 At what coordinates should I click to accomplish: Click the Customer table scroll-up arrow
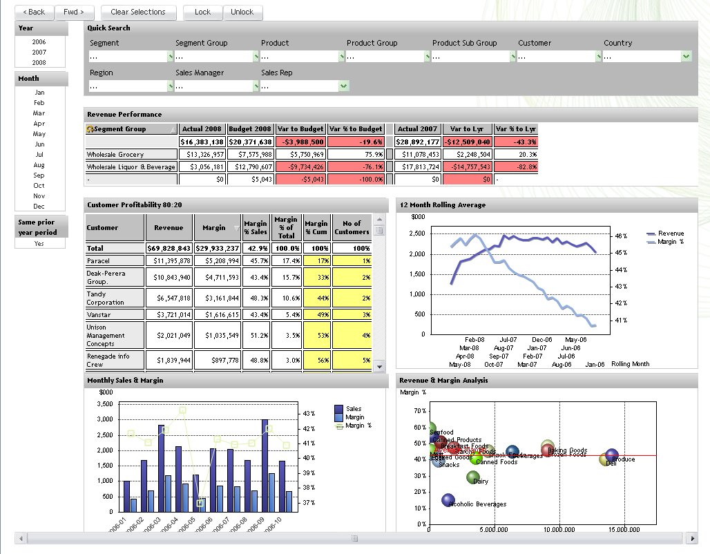pos(378,219)
